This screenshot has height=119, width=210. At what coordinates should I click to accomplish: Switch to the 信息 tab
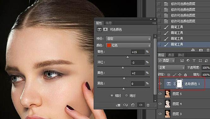(x=109, y=23)
